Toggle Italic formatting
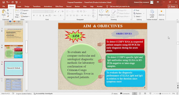The height and width of the screenshot is (95, 179). tap(37, 16)
